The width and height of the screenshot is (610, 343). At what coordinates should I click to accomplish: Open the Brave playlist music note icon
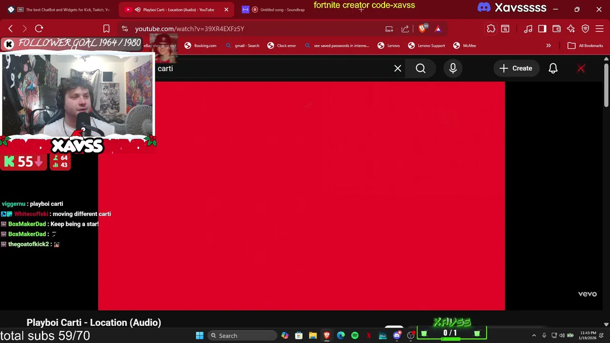pyautogui.click(x=528, y=29)
